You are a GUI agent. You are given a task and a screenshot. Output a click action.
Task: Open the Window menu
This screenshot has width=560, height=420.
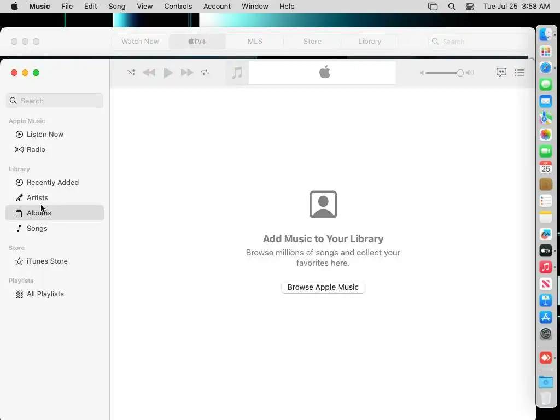255,7
